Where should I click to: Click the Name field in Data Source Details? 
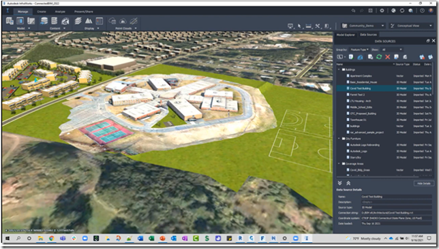coord(396,197)
